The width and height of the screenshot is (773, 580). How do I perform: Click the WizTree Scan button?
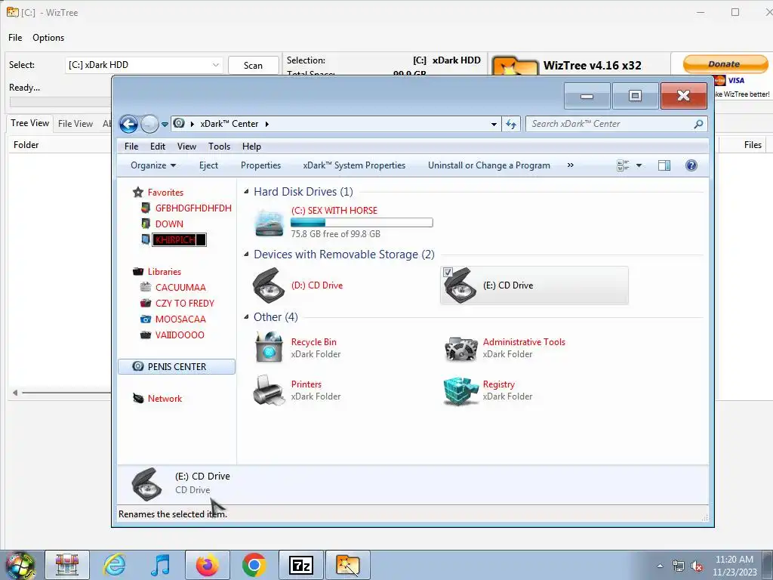click(x=253, y=66)
